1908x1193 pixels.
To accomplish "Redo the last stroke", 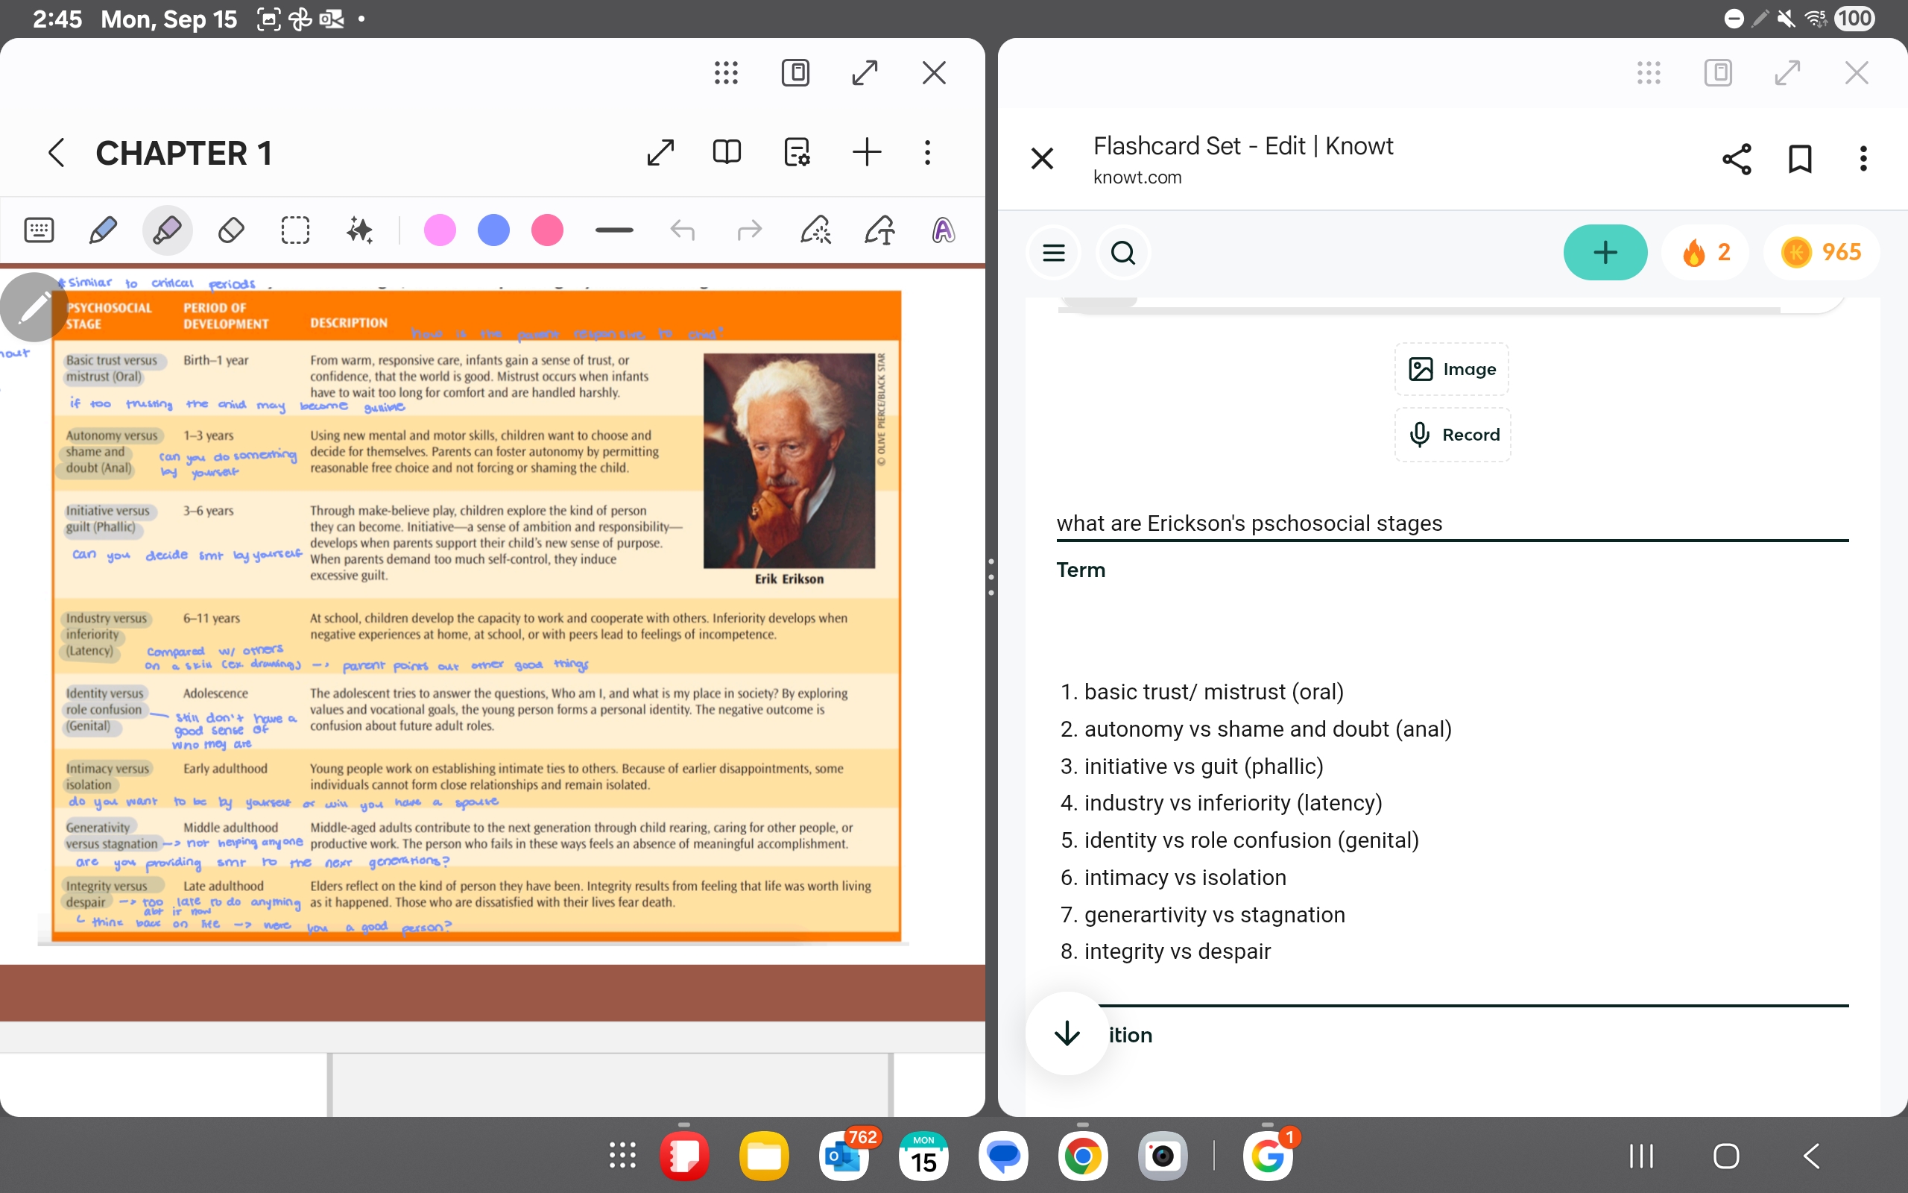I will (749, 230).
